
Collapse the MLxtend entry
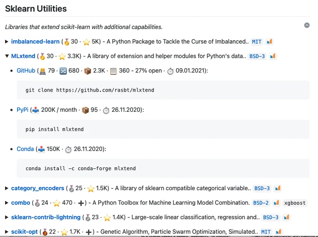tap(7, 56)
